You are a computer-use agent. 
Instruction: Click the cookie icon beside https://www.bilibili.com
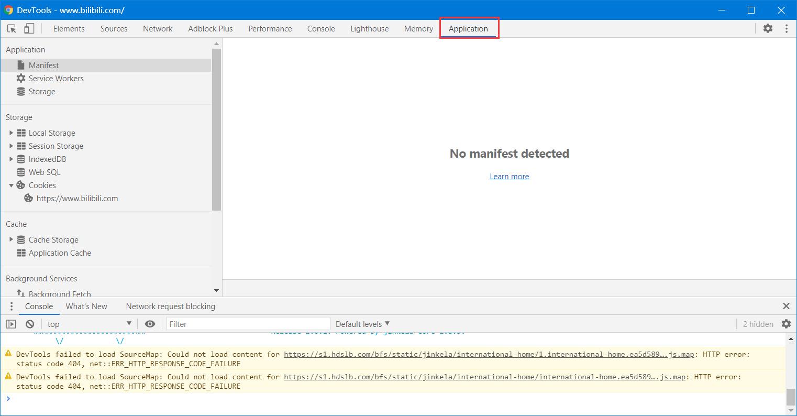29,198
